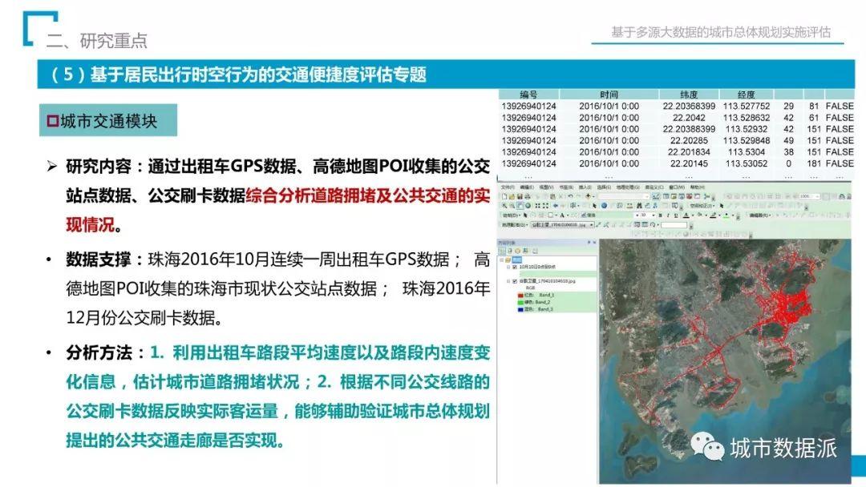Open the 地理处理(G) menu
Image resolution: width=866 pixels, height=487 pixels.
[628, 187]
